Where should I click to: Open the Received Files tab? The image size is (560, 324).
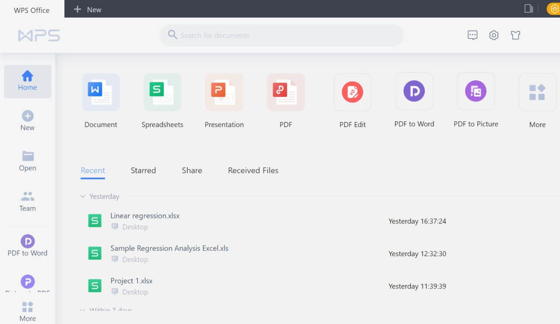[253, 170]
